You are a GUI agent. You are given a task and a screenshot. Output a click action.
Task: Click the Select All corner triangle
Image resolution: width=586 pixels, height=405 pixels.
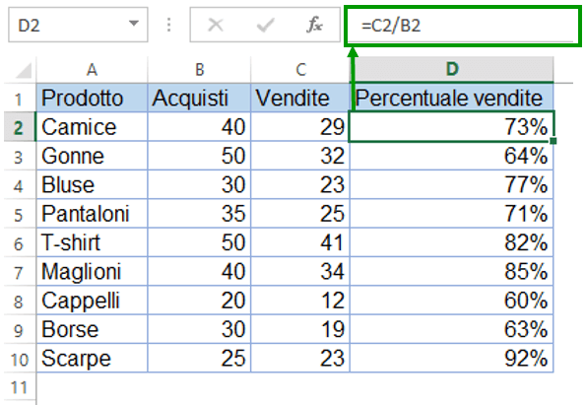tap(24, 70)
